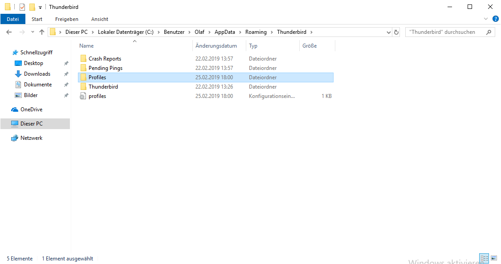The image size is (501, 264).
Task: Switch to Details view icon
Action: tap(484, 258)
